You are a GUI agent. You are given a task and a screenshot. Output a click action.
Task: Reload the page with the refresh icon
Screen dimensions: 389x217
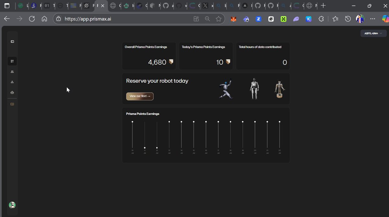pyautogui.click(x=31, y=18)
